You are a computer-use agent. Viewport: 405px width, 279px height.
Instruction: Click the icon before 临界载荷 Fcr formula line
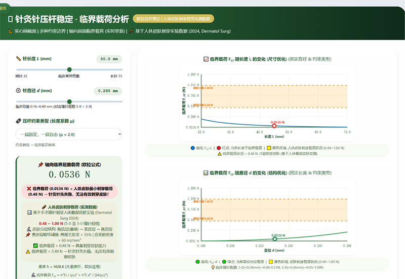pyautogui.click(x=33, y=275)
